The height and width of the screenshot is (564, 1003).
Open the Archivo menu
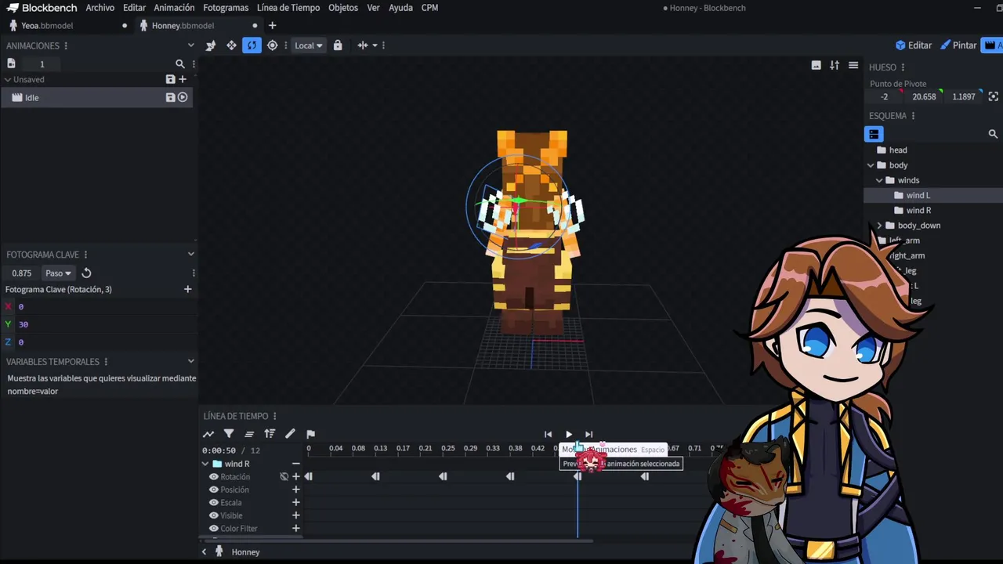pos(100,8)
